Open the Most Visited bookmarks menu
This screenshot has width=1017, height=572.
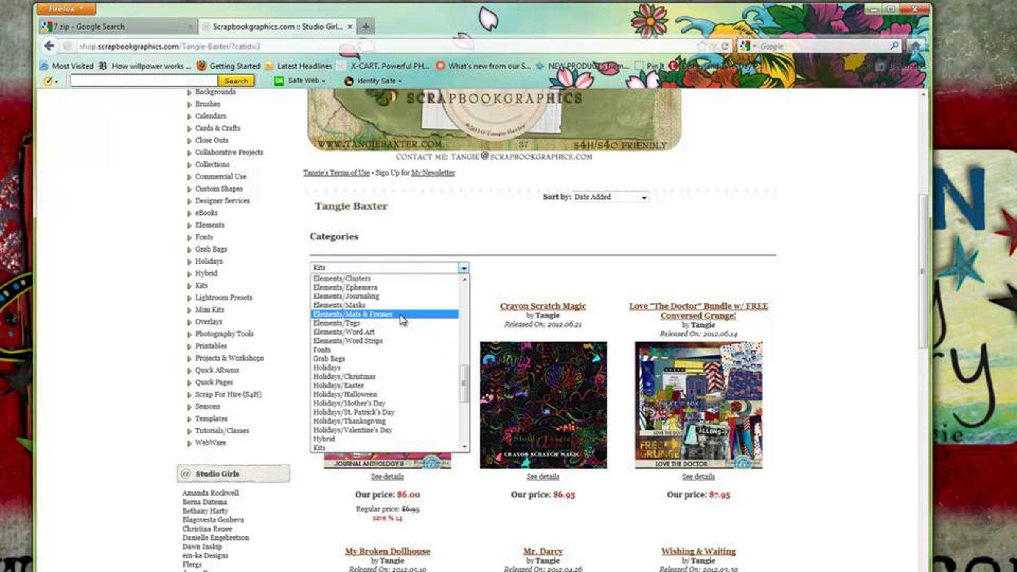pos(67,66)
